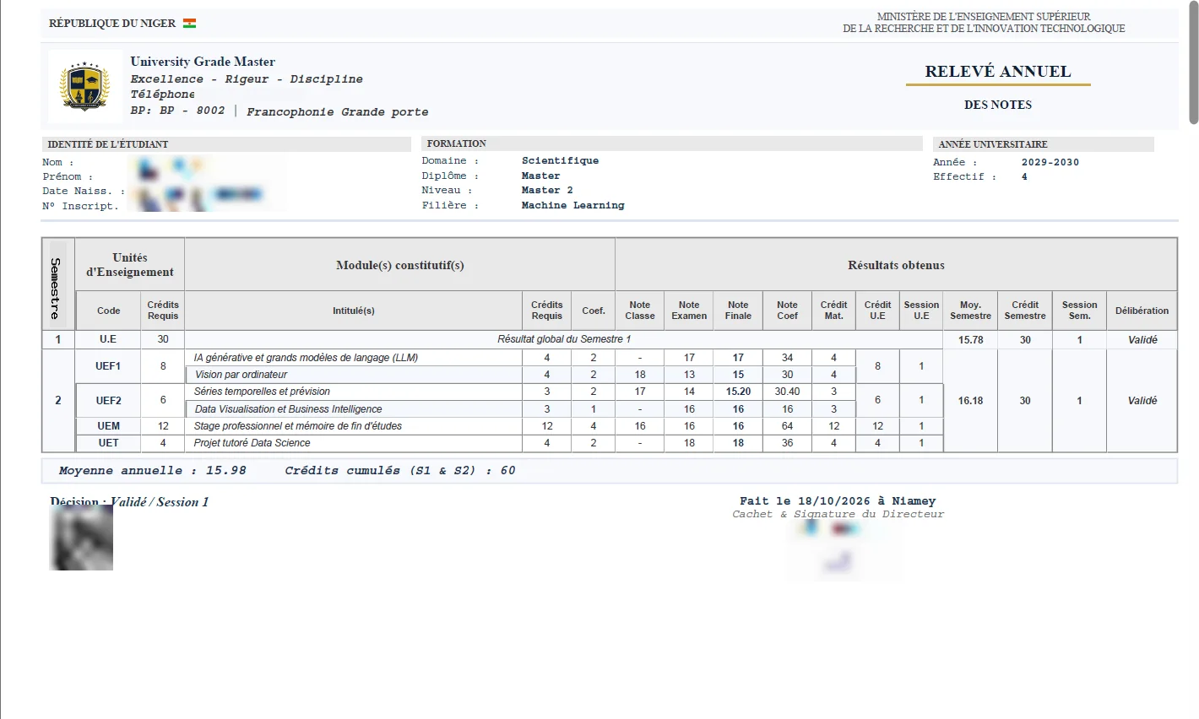Click the "Délibération" column header

1142,311
